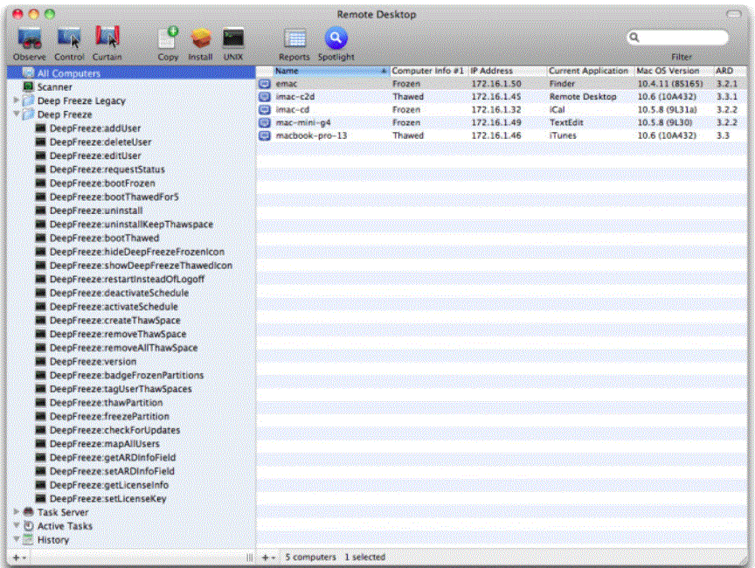Screen dimensions: 755x568
Task: Select DeepFreeze:badgeFrozenPartitions task
Action: (x=126, y=375)
